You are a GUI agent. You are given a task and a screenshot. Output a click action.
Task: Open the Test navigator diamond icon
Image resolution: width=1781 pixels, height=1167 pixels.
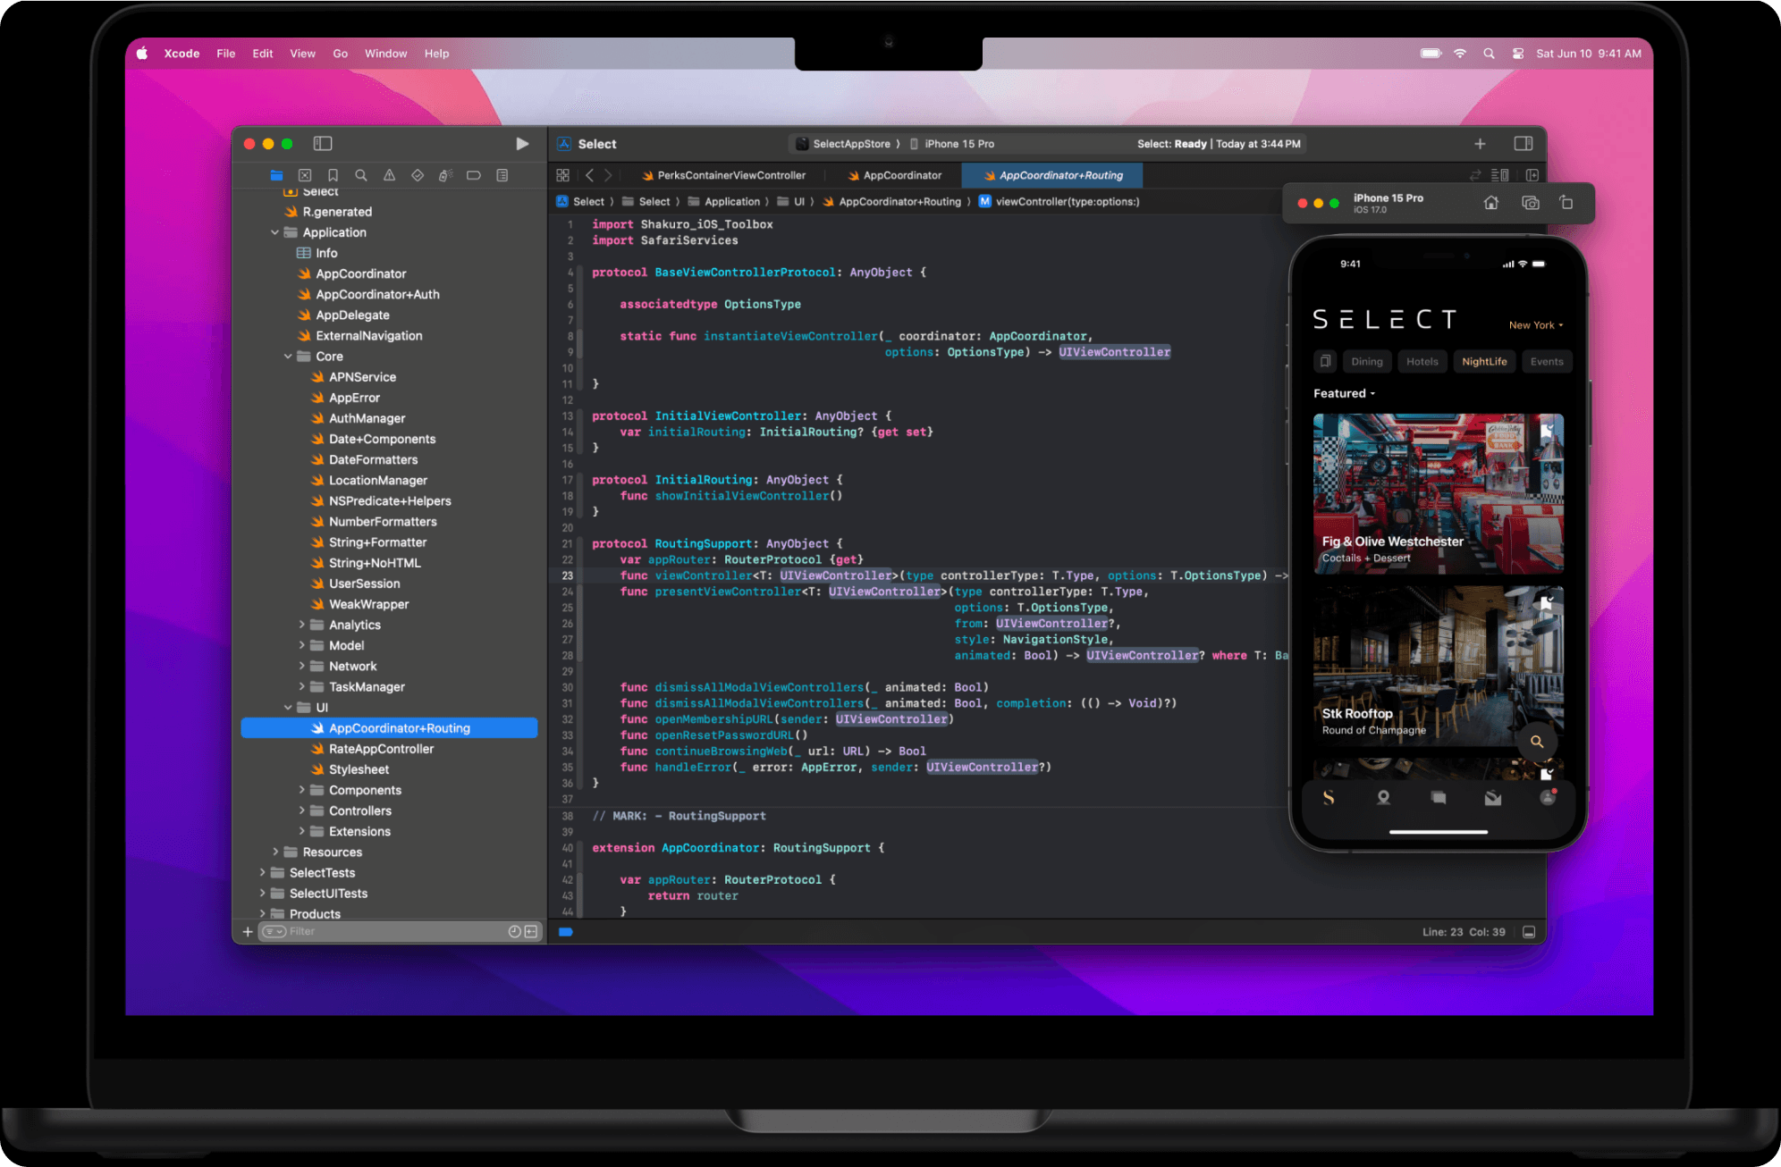(x=418, y=175)
